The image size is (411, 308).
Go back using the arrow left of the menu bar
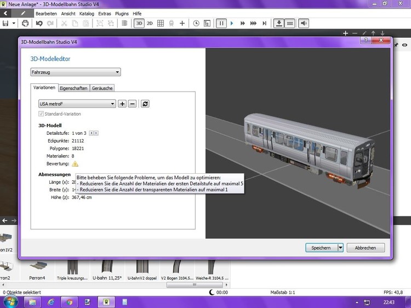click(5, 13)
